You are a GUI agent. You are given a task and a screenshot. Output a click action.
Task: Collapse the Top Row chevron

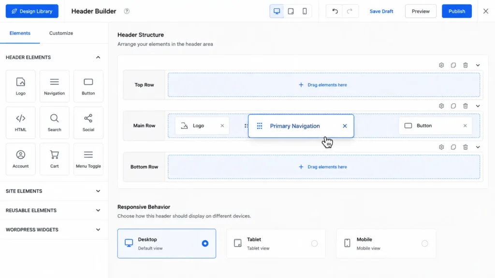pos(478,65)
